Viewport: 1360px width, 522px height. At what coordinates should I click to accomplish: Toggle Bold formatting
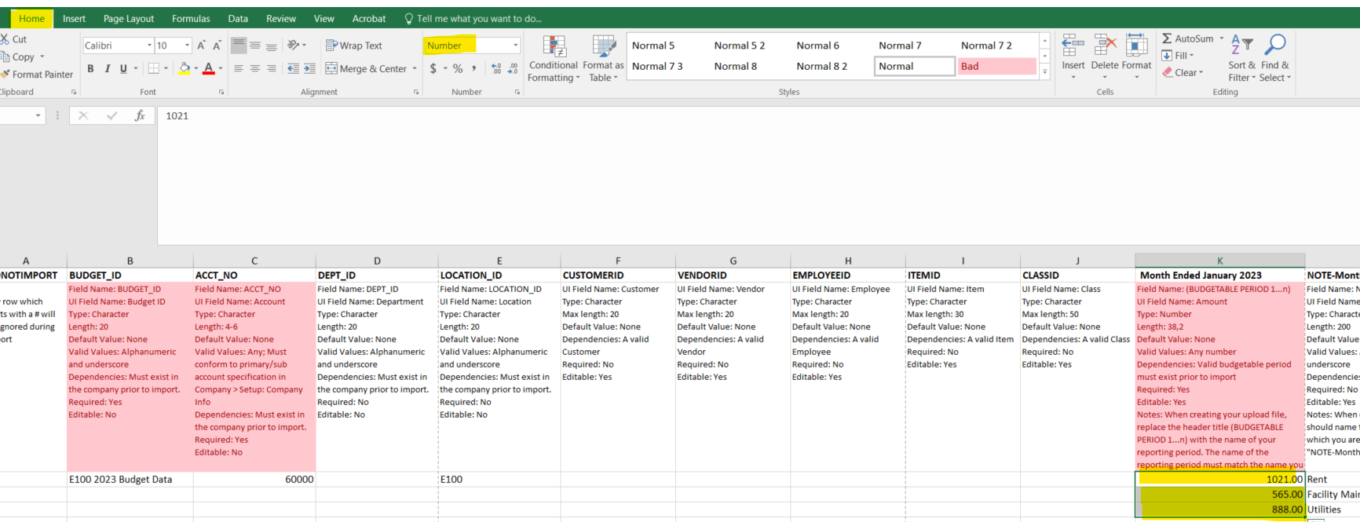point(90,69)
